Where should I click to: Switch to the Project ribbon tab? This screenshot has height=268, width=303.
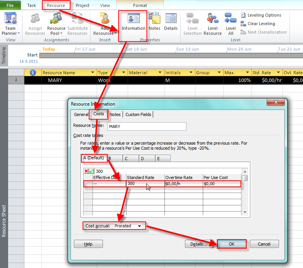tap(82, 5)
